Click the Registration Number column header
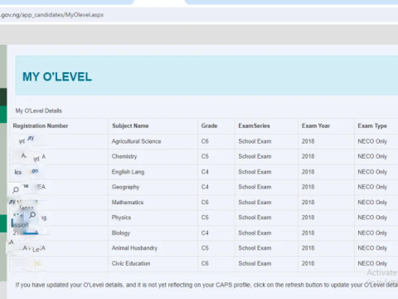The image size is (398, 299). (41, 125)
